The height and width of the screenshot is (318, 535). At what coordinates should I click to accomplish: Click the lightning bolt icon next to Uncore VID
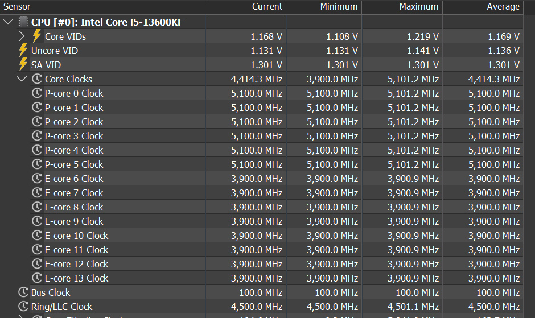[23, 50]
